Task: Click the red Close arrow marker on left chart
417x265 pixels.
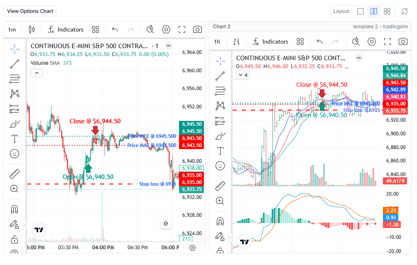Action: click(95, 130)
